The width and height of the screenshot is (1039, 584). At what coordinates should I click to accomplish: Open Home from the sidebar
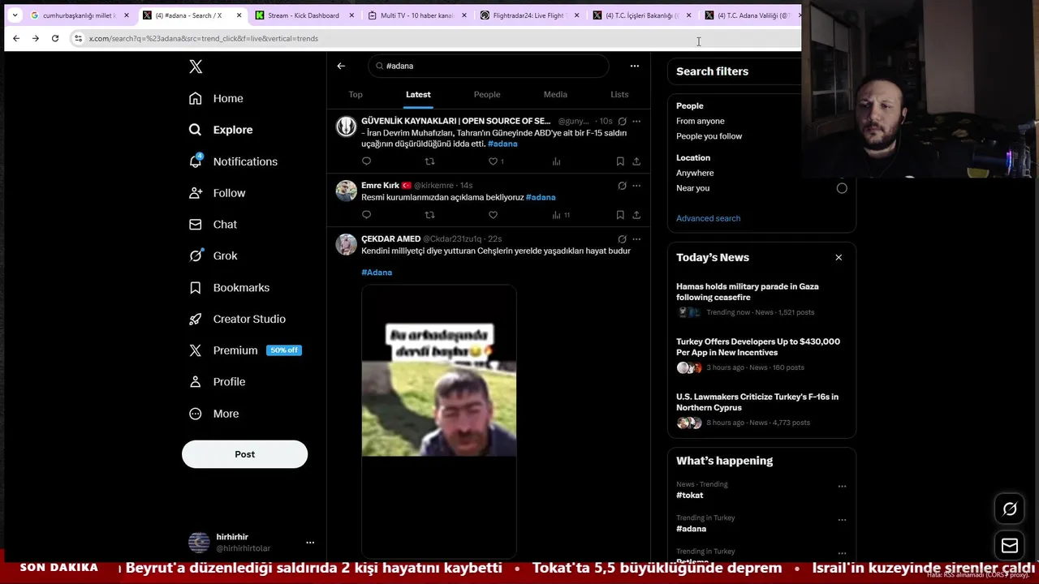[x=216, y=98]
